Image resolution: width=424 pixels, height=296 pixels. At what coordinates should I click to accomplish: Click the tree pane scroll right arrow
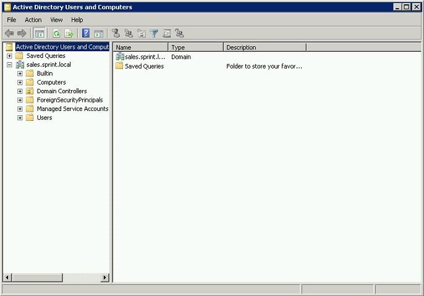click(x=105, y=277)
